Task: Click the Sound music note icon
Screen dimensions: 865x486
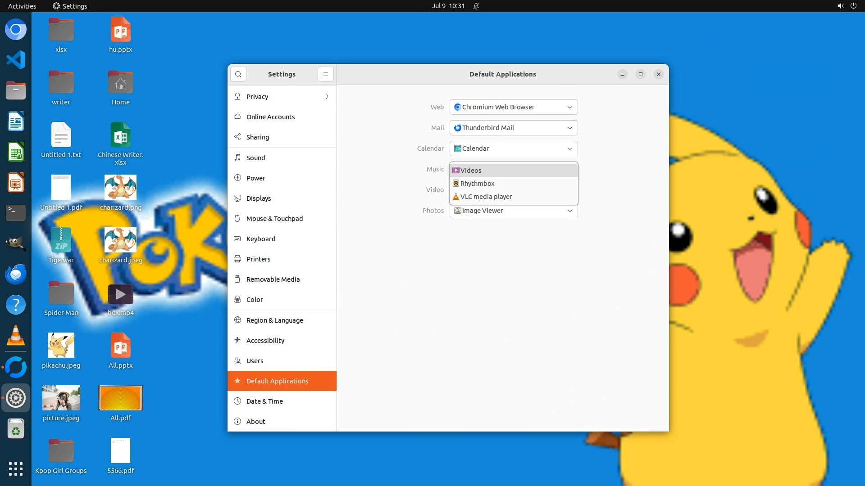Action: 237,157
